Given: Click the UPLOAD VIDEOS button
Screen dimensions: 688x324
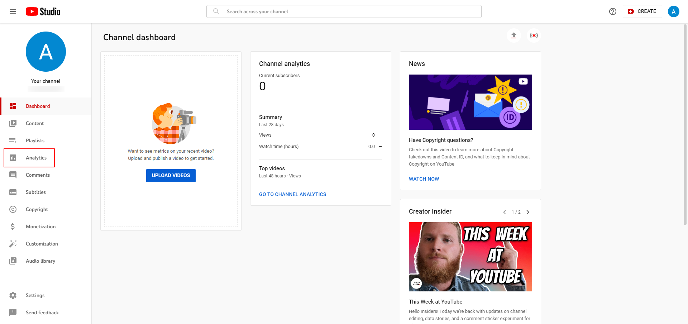Looking at the screenshot, I should 171,176.
